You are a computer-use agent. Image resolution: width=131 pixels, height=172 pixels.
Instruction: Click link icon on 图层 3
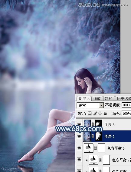point(93,124)
